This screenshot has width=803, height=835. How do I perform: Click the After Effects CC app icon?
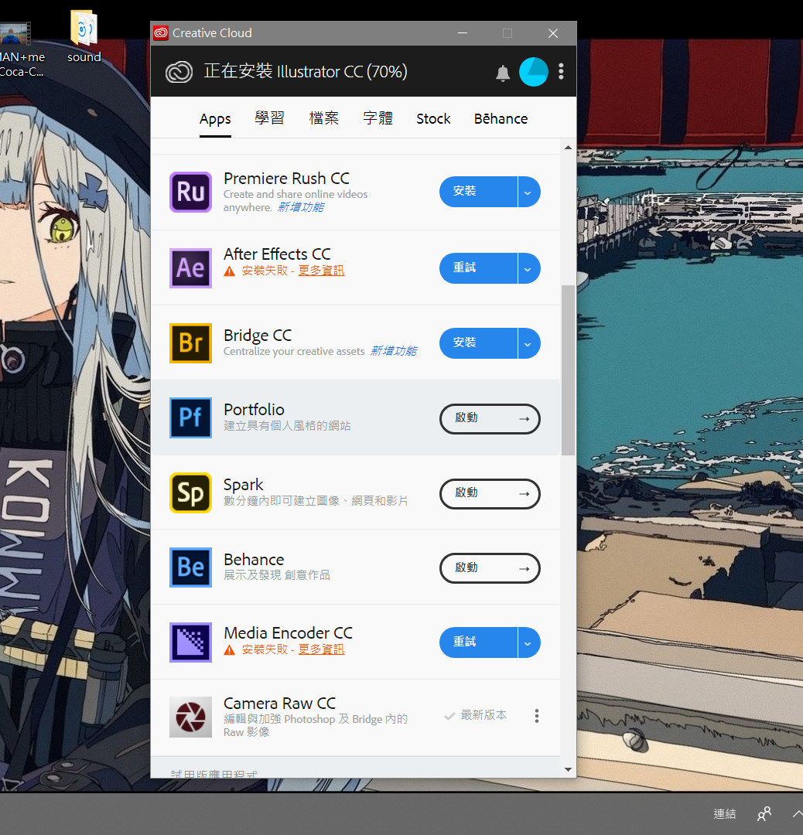pyautogui.click(x=190, y=268)
